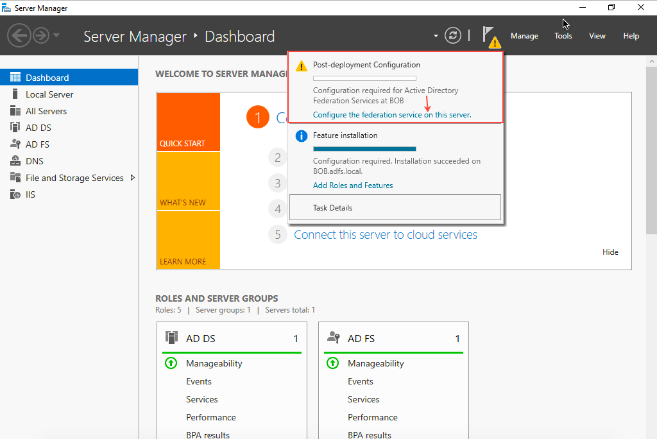
Task: Click Add Roles and Features link
Action: [353, 185]
